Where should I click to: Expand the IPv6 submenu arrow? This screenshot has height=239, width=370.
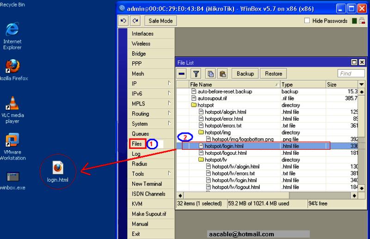169,93
